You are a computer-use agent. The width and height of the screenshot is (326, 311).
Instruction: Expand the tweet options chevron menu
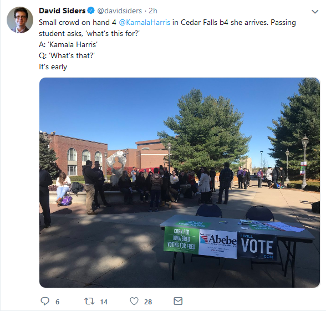315,12
